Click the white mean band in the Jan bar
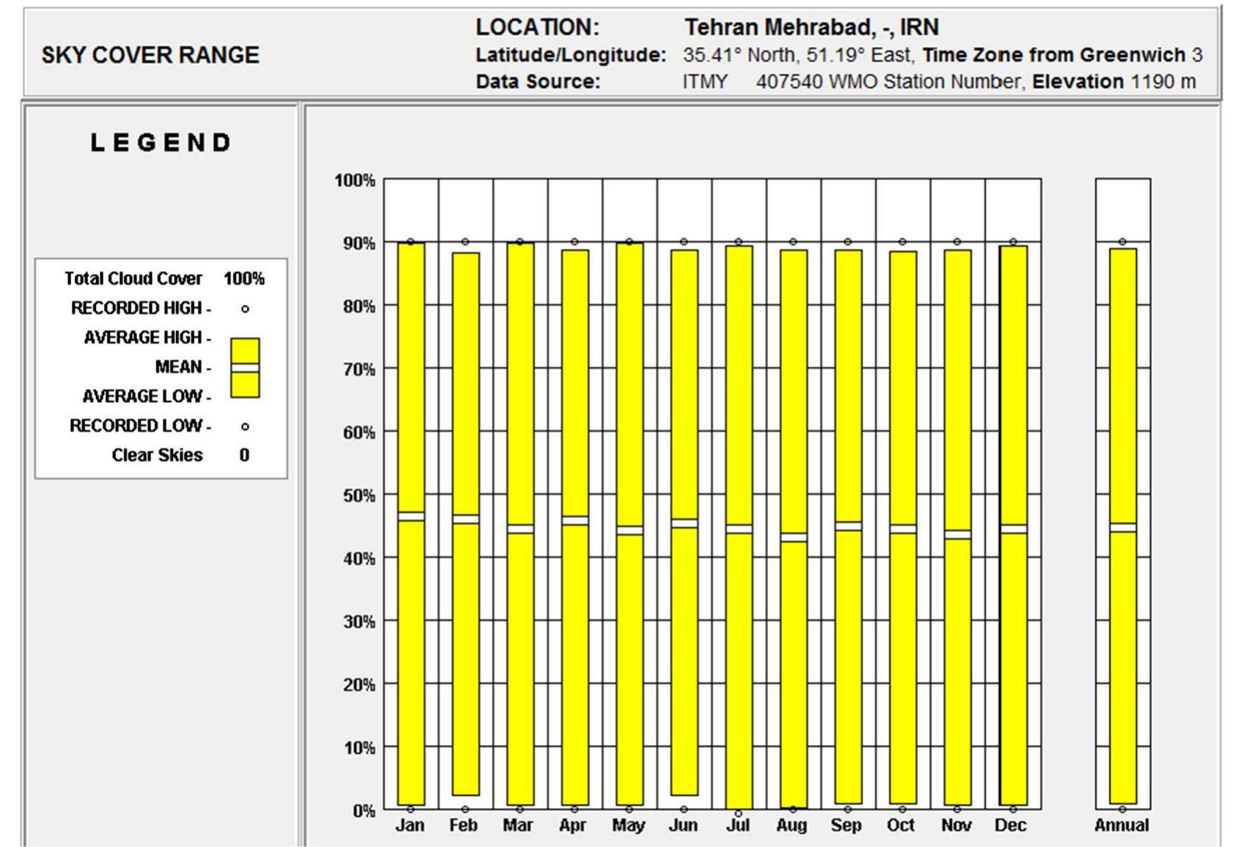Viewport: 1243px width, 847px height. [411, 517]
